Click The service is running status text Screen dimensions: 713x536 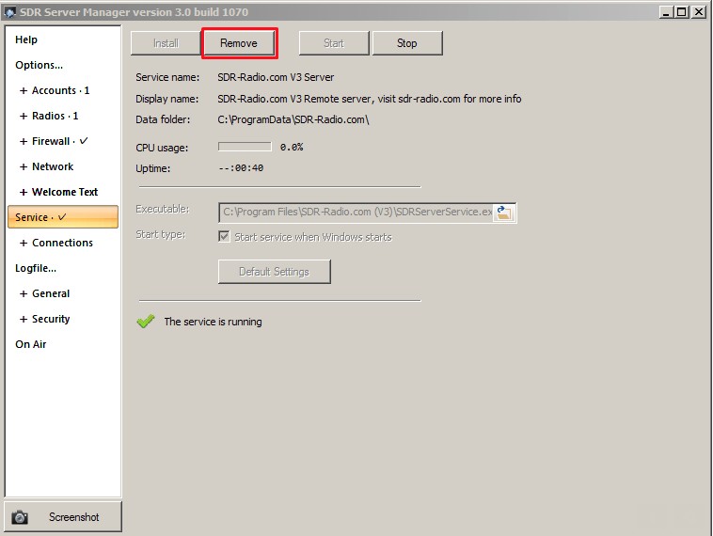[x=213, y=322]
